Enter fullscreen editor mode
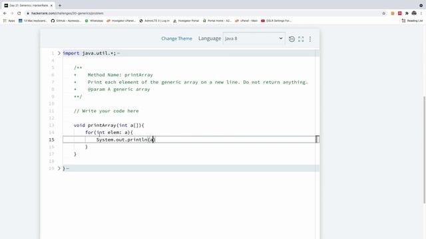Screen dimensions: 426x239 tap(301, 39)
